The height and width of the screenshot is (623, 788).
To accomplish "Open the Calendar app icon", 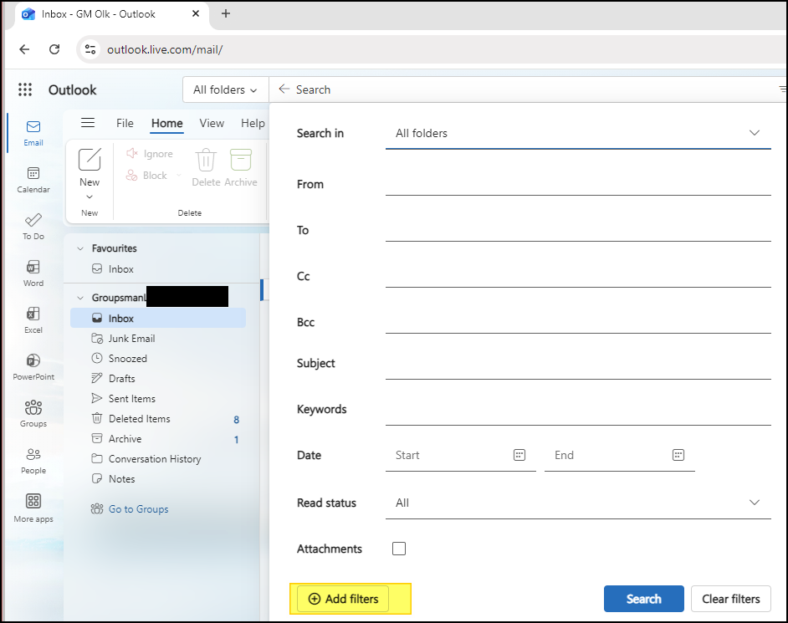I will (x=33, y=180).
